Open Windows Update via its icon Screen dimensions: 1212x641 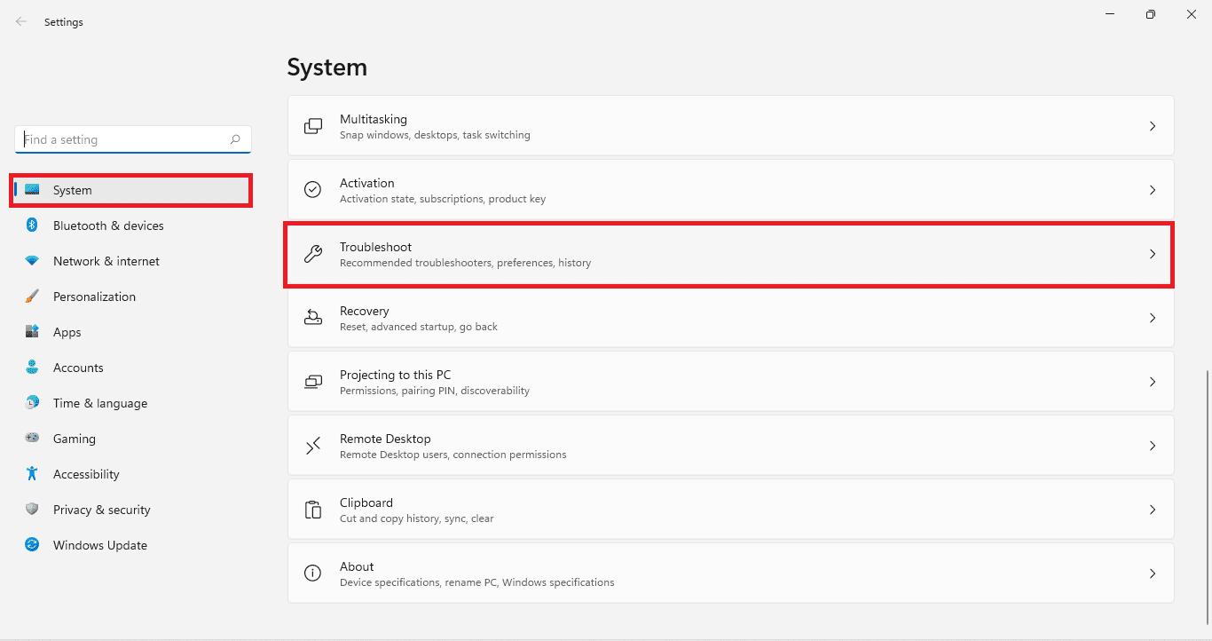coord(32,545)
